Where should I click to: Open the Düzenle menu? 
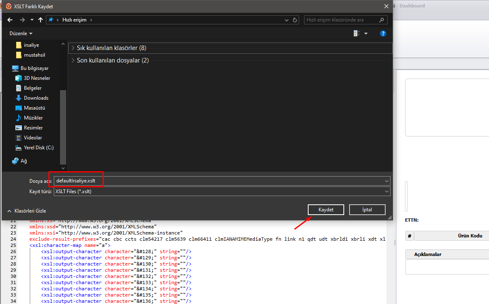(x=21, y=34)
